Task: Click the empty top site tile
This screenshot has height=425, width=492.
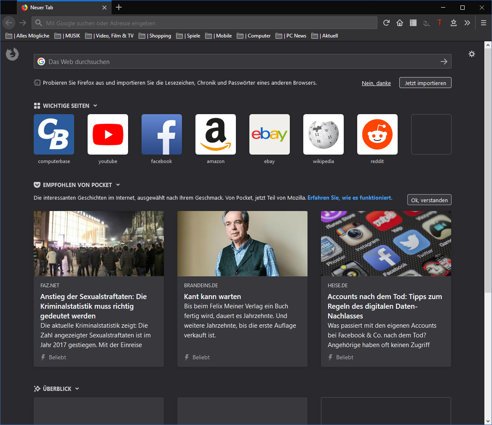Action: point(431,134)
